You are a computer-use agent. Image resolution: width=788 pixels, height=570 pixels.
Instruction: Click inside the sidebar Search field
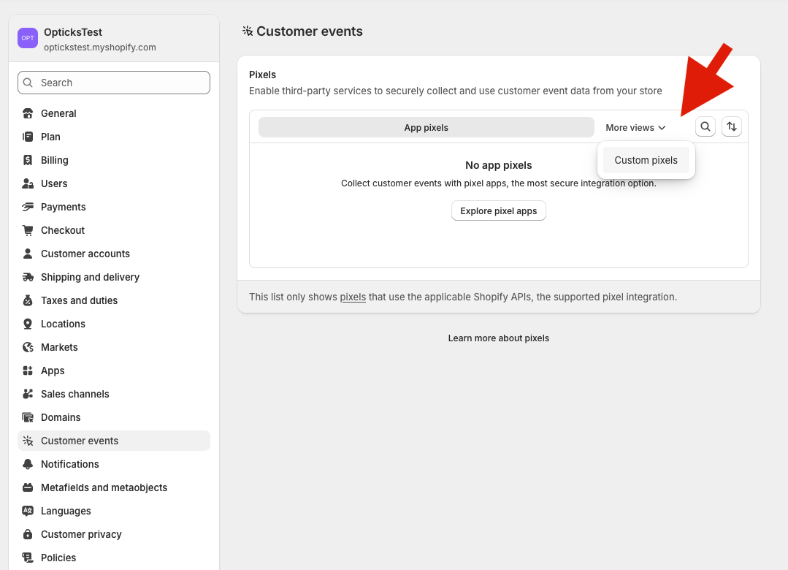113,83
